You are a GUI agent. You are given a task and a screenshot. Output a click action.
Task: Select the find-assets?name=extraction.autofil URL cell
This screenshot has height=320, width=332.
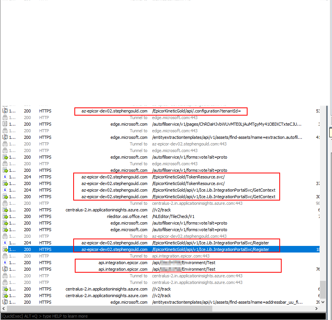tap(227, 137)
